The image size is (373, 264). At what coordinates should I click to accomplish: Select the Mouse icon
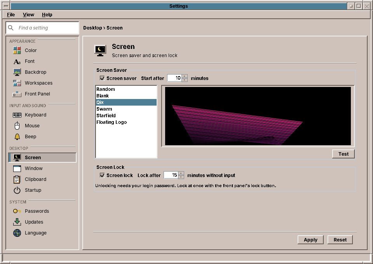[17, 126]
